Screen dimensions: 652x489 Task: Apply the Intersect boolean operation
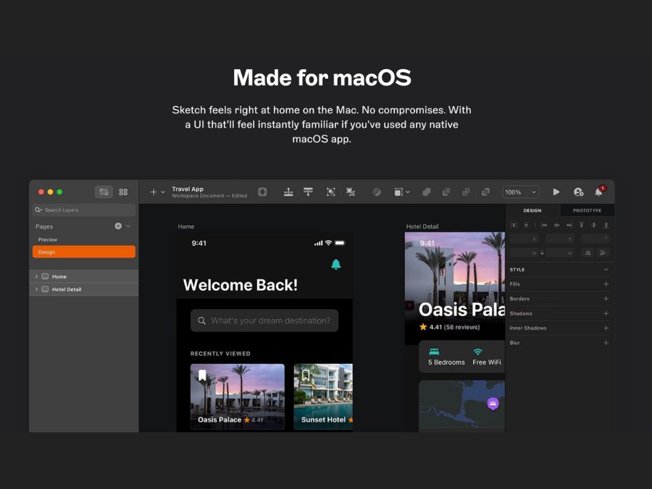pyautogui.click(x=466, y=192)
